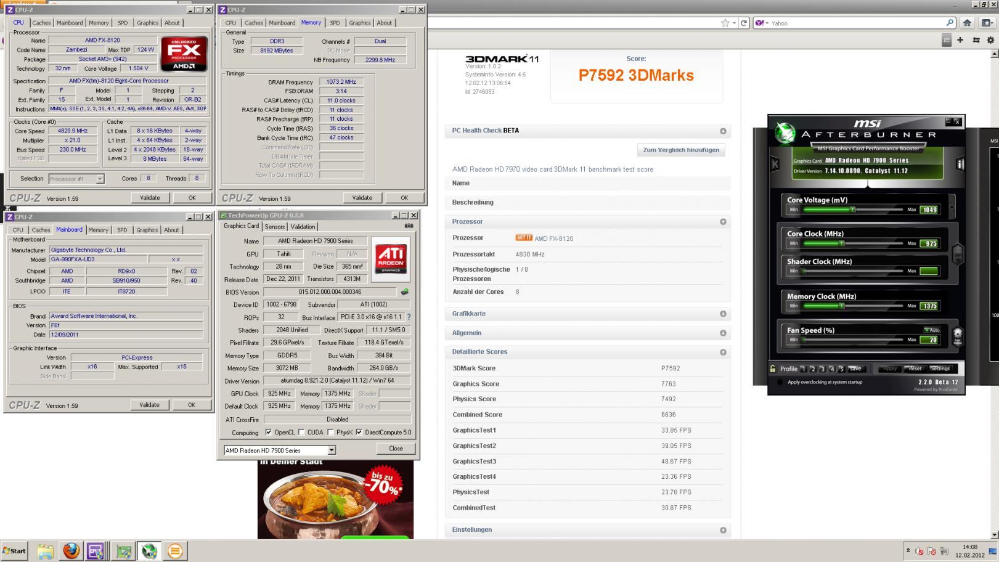Image resolution: width=999 pixels, height=562 pixels.
Task: Click the ATI Radeon logo in GPU-Z
Action: (x=391, y=258)
